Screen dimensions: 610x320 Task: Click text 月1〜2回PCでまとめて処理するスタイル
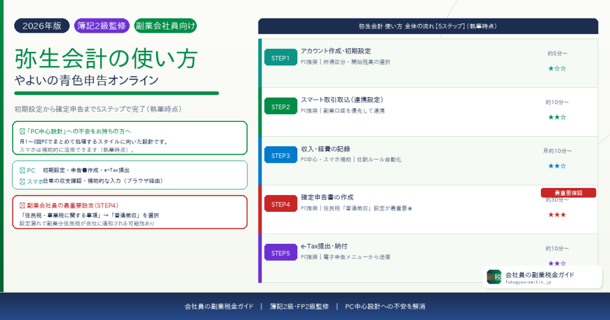94,142
